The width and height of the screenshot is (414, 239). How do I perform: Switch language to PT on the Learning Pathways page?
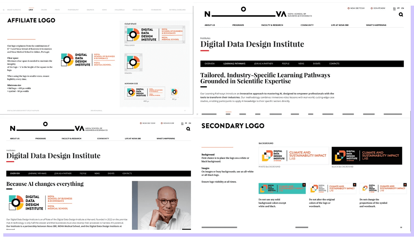(398, 8)
